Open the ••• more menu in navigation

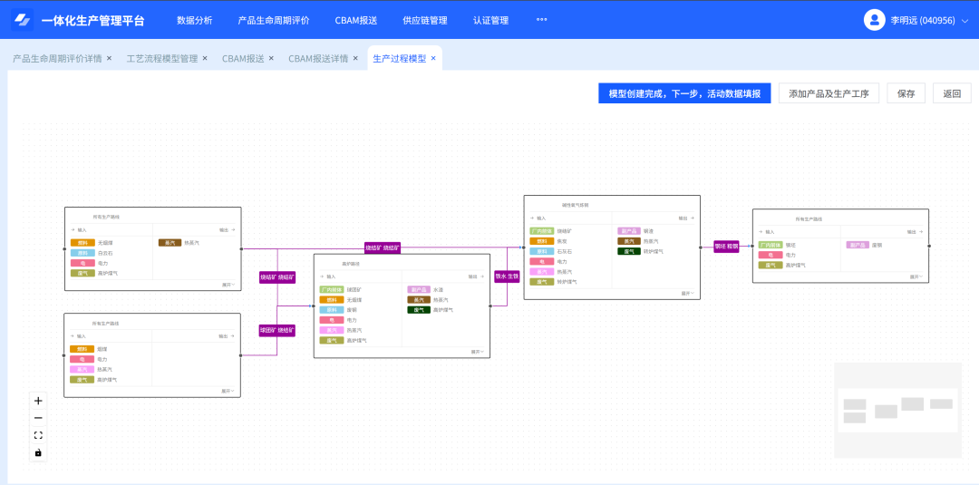(541, 20)
